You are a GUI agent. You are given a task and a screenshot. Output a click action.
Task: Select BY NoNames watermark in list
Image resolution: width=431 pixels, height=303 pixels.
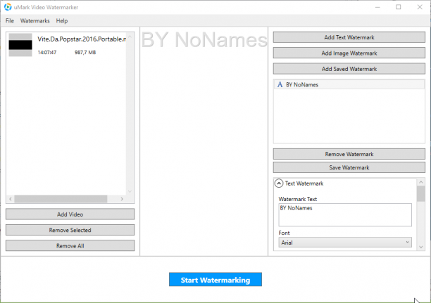pos(349,84)
